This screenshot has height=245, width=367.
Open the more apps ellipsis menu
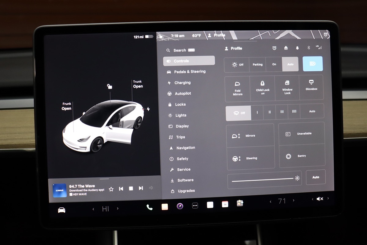(195, 206)
